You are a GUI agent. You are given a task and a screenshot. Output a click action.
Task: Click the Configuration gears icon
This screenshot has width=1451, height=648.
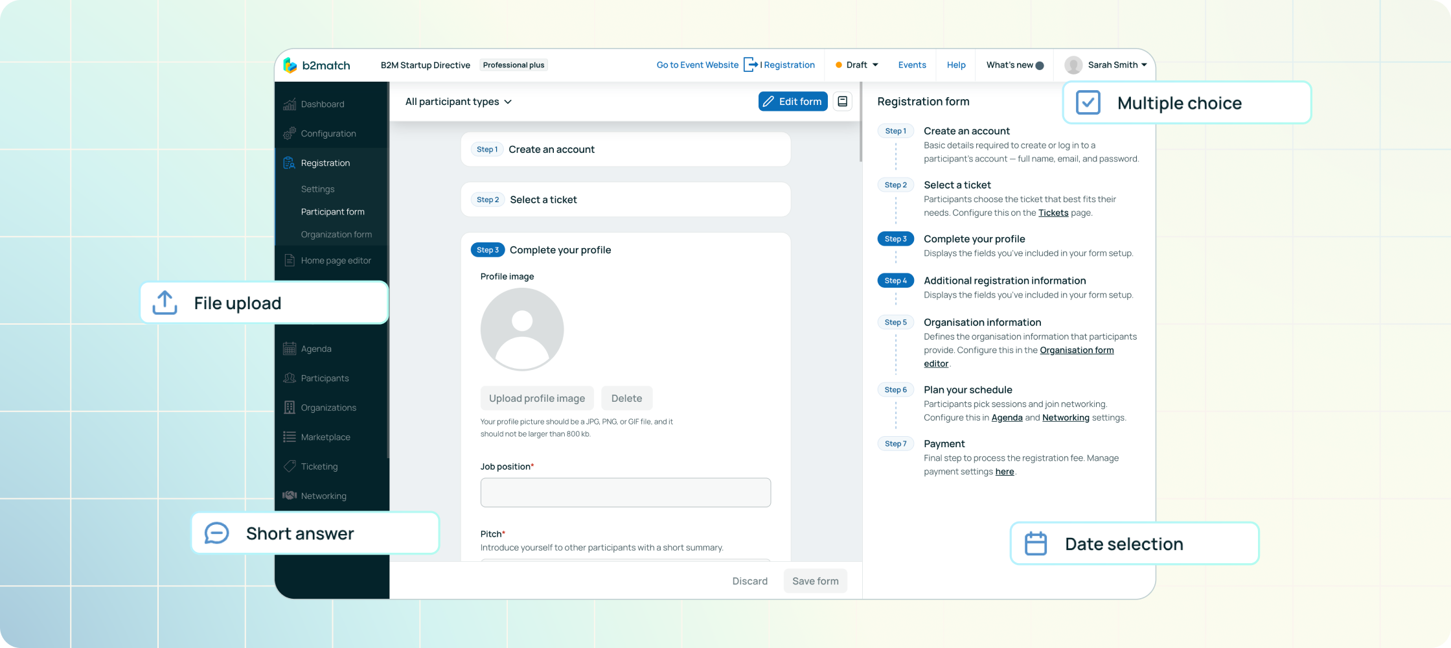(x=290, y=133)
